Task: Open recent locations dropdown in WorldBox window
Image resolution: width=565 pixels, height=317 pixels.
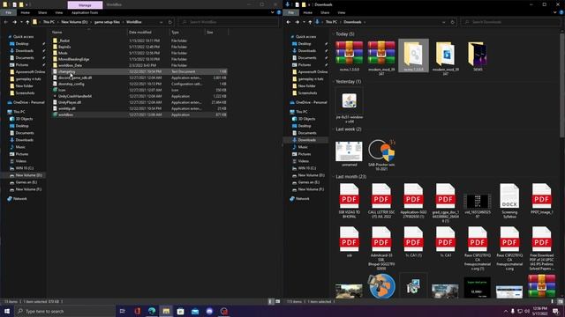Action: pyautogui.click(x=21, y=22)
